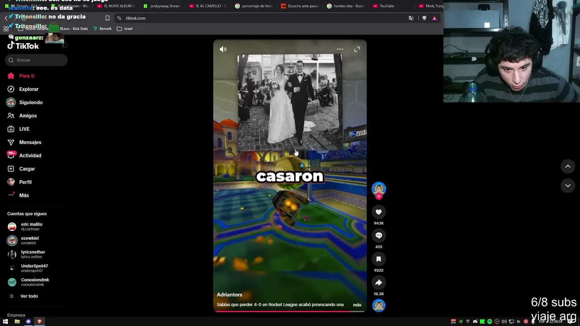This screenshot has height=326, width=580.
Task: Open the TikTok logo home link
Action: [x=23, y=46]
